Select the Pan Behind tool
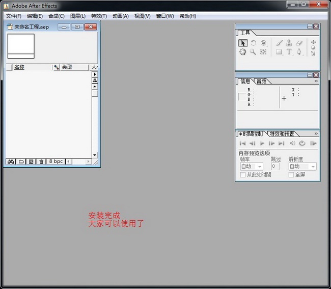This screenshot has width=331, height=289. point(263,52)
